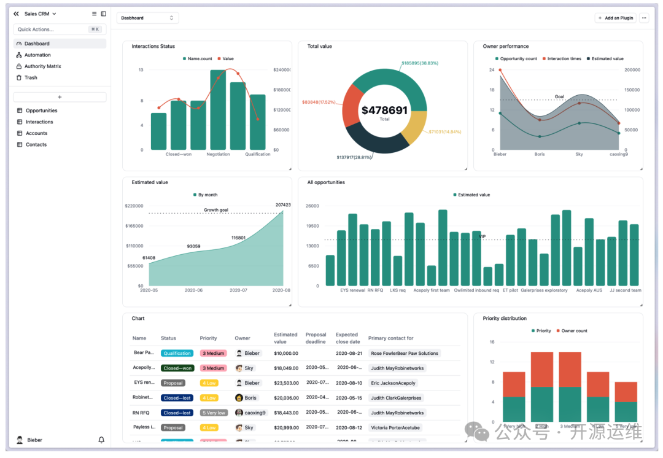Click the Authority Matrix lock icon

(19, 66)
